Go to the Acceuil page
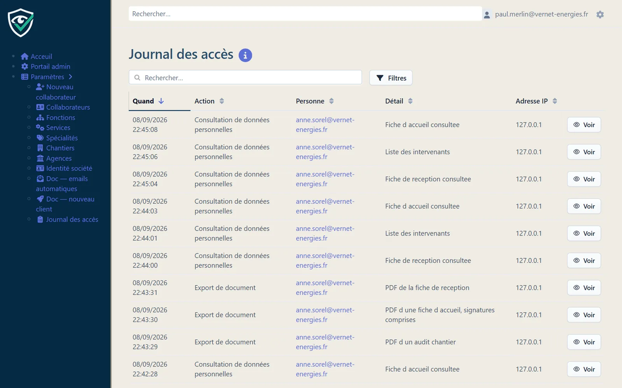622x388 pixels. pos(41,56)
